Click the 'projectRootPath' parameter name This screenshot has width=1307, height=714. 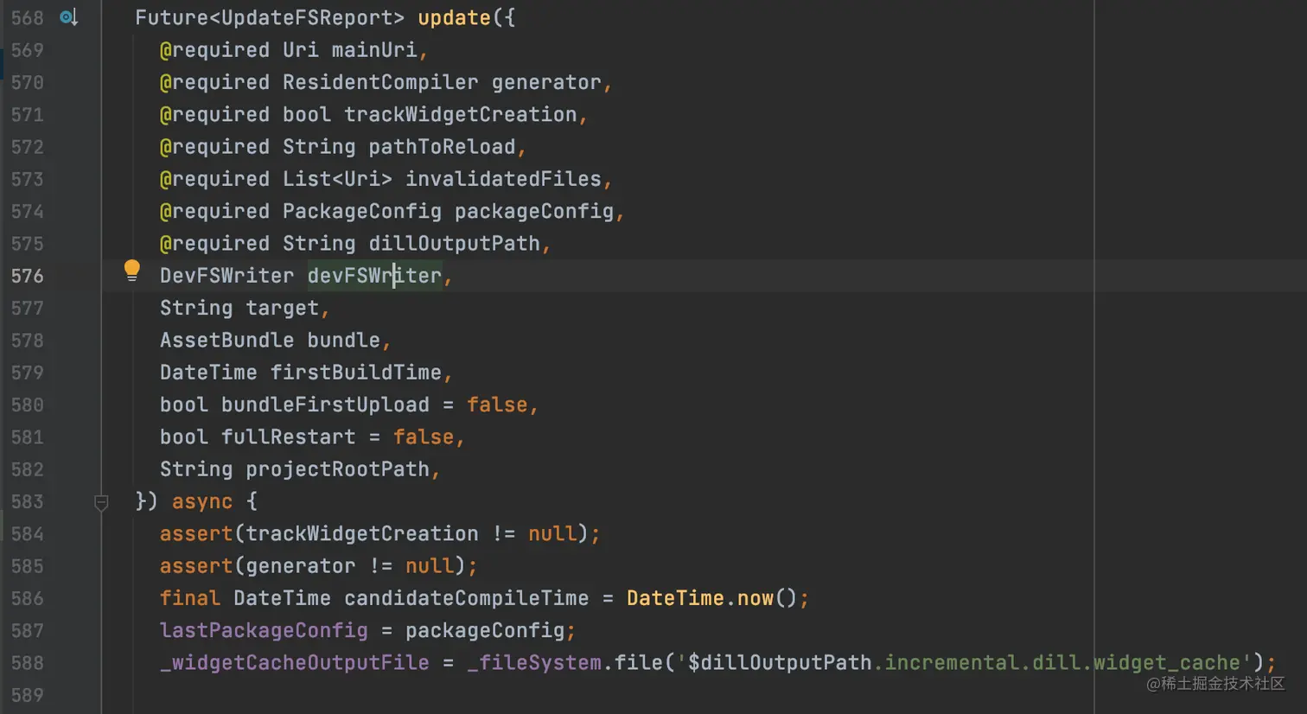click(x=337, y=469)
